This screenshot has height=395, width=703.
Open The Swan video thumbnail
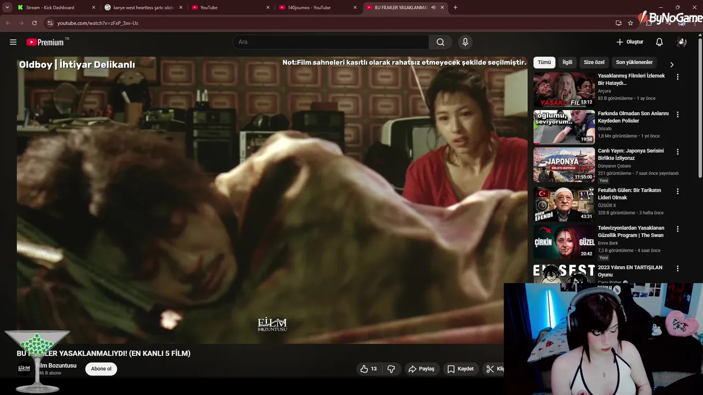(564, 241)
